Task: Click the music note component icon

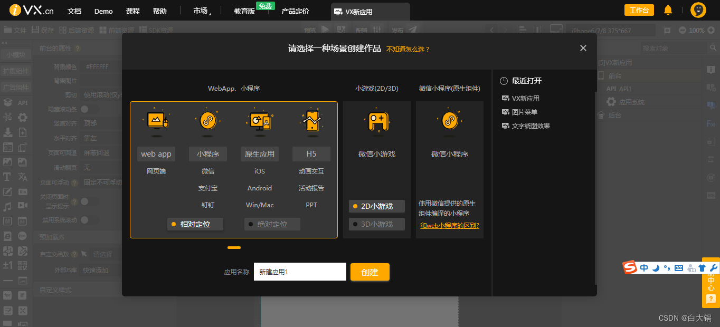Action: click(7, 206)
